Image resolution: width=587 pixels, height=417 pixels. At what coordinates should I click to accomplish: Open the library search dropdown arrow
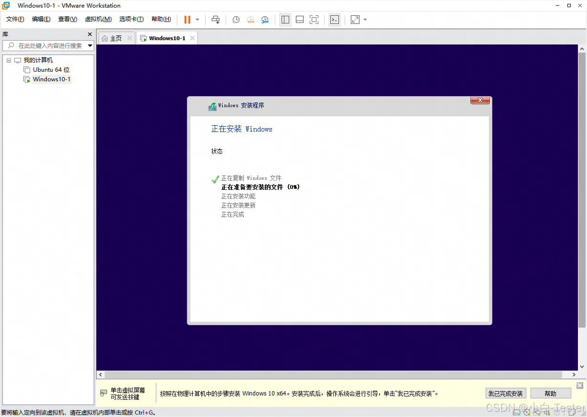(x=90, y=45)
